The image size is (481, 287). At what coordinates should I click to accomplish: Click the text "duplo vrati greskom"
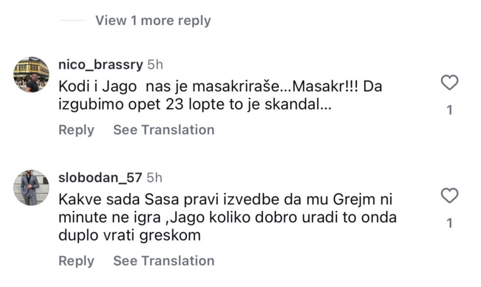[129, 236]
